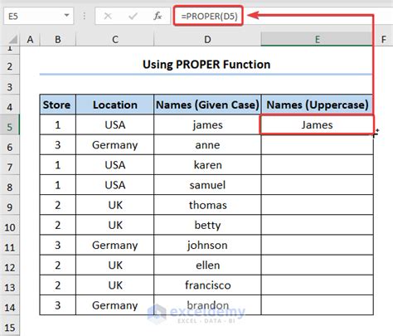Click the 'Germany' cell in brandon's row
393x336 pixels.
click(115, 305)
